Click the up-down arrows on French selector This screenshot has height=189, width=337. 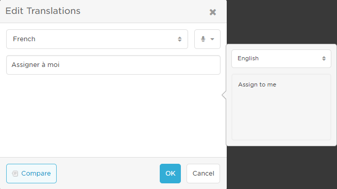[x=180, y=39]
